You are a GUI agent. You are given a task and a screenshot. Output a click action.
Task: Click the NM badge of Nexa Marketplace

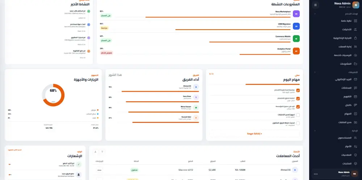pos(296,14)
